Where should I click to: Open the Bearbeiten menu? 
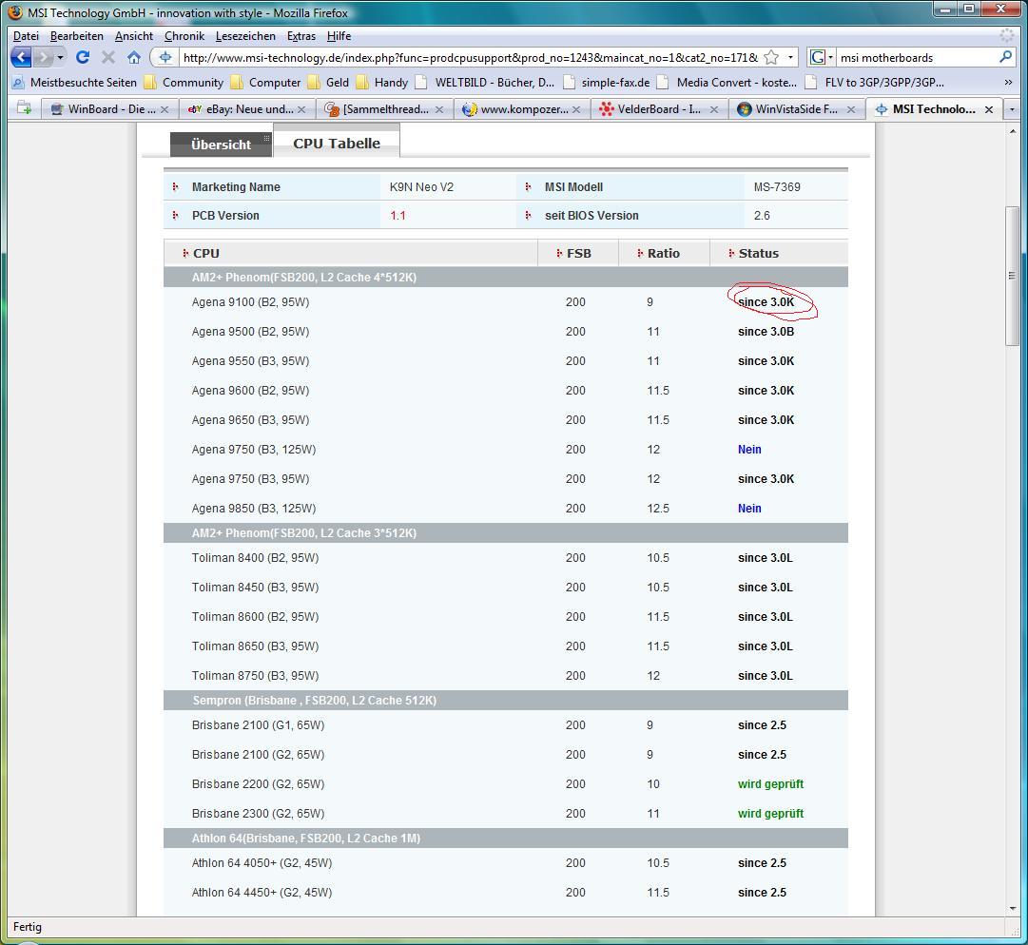tap(77, 36)
